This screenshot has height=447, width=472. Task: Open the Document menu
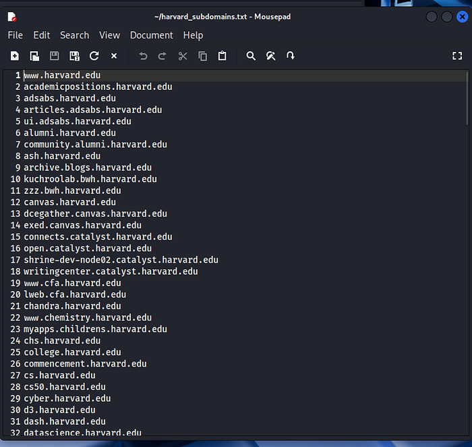(x=152, y=35)
